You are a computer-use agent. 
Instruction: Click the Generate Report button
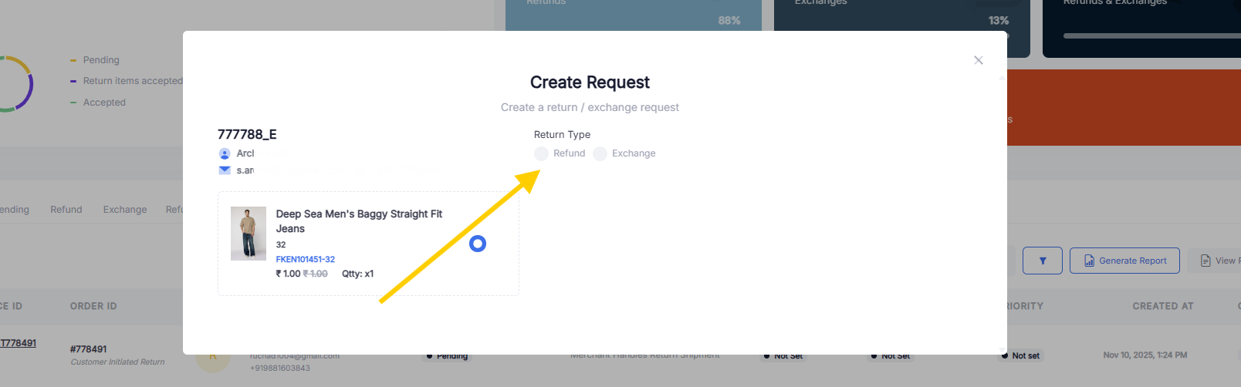(1124, 261)
